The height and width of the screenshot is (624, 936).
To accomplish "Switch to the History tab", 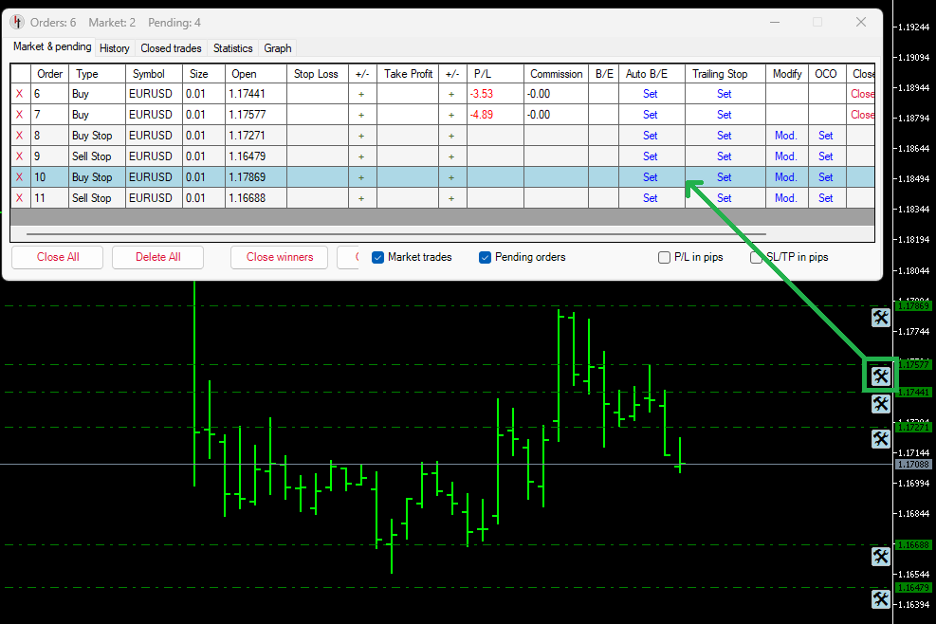I will [x=115, y=48].
